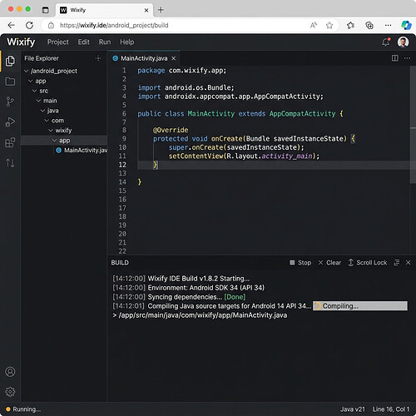Click the Compiling progress bar
The width and height of the screenshot is (416, 416).
click(360, 306)
